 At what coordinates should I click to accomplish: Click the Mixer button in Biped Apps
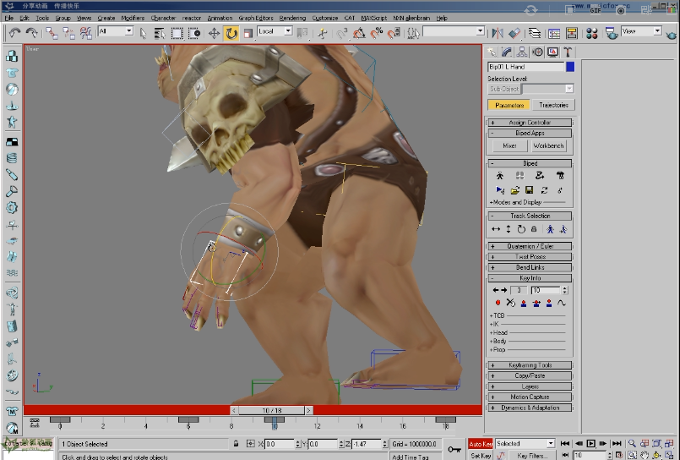click(x=509, y=145)
